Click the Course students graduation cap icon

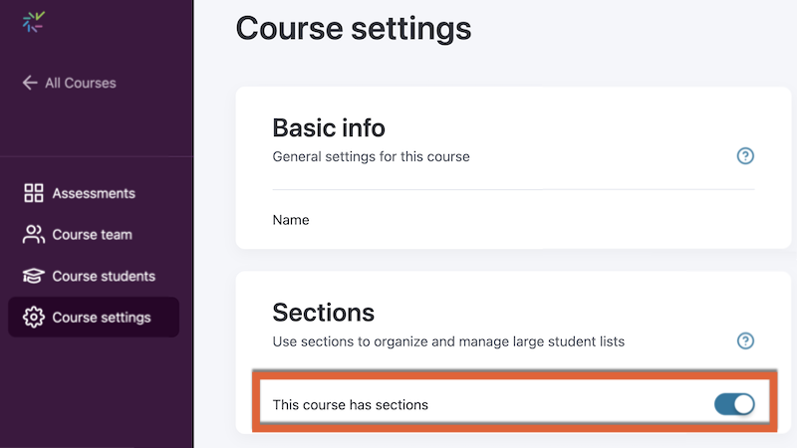(34, 276)
